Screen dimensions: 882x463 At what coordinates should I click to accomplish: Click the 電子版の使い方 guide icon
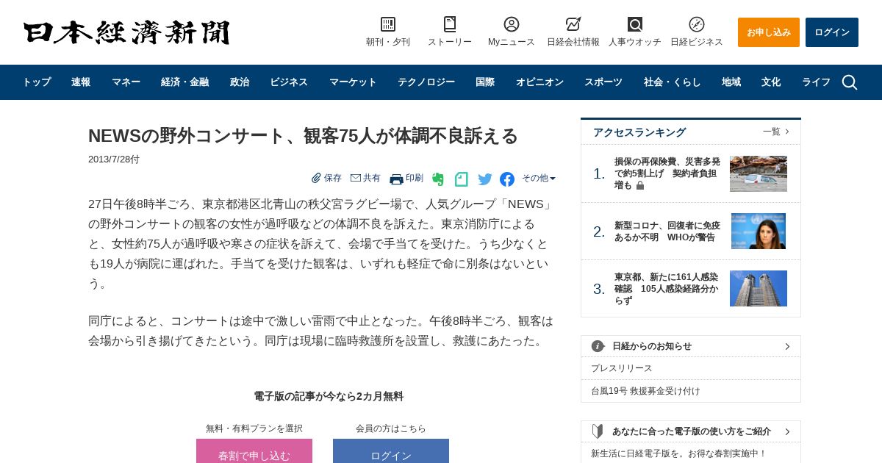pyautogui.click(x=598, y=431)
